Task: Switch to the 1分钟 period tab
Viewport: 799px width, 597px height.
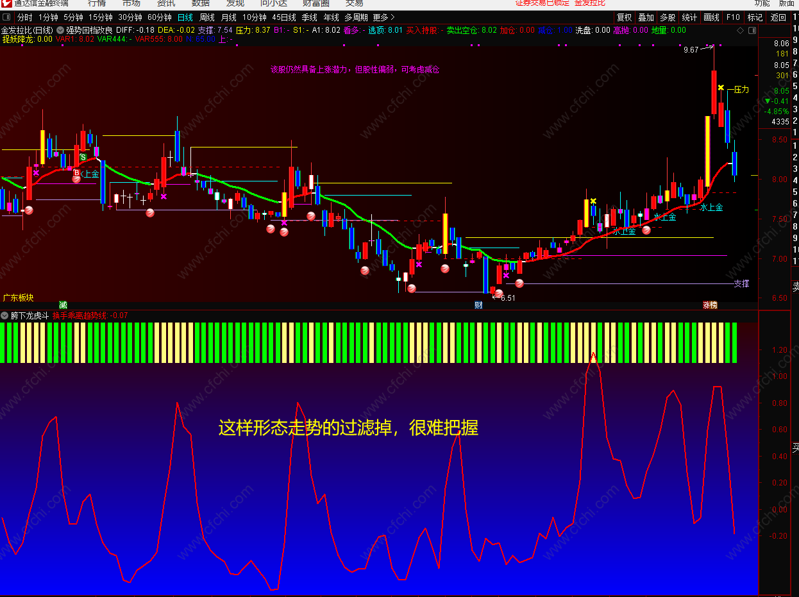Action: (x=48, y=17)
